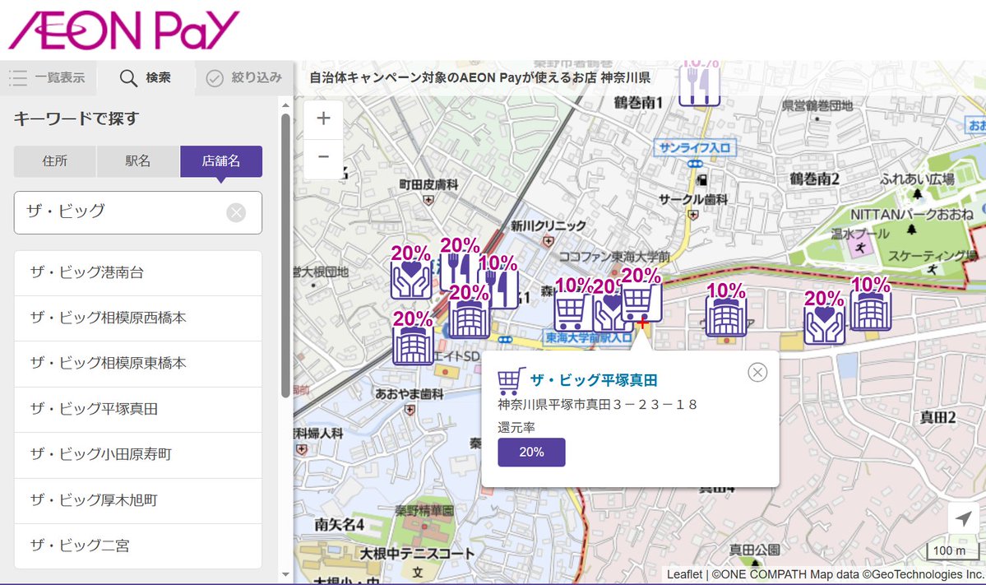Click the 東海大学前駅入口 intersection label
The width and height of the screenshot is (986, 585).
[x=589, y=338]
